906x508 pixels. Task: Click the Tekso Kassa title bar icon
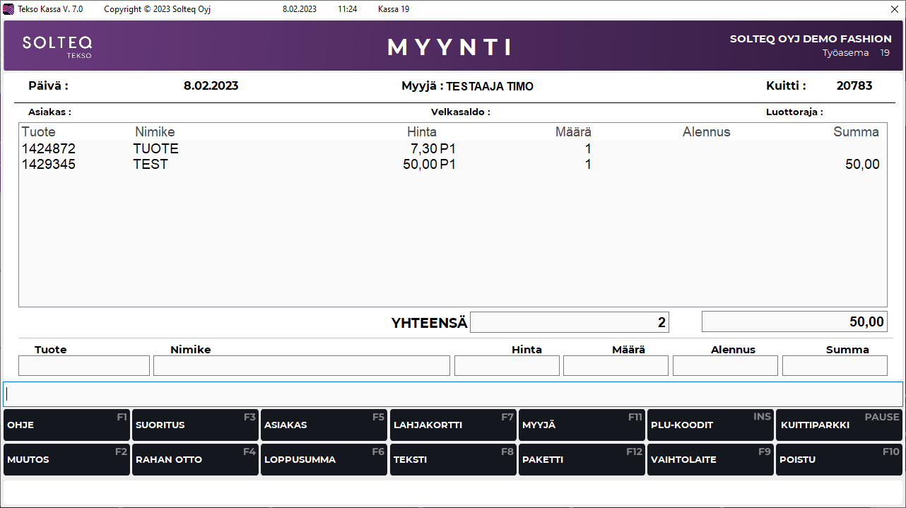8,9
